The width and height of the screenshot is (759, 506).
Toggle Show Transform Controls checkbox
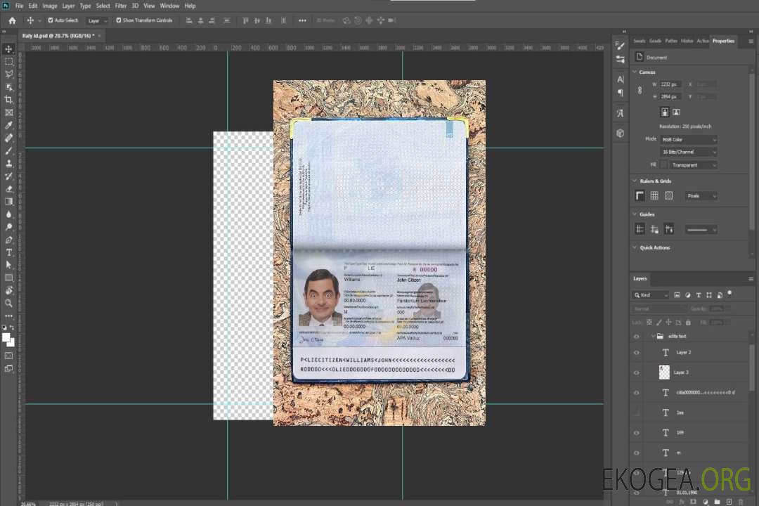(119, 20)
